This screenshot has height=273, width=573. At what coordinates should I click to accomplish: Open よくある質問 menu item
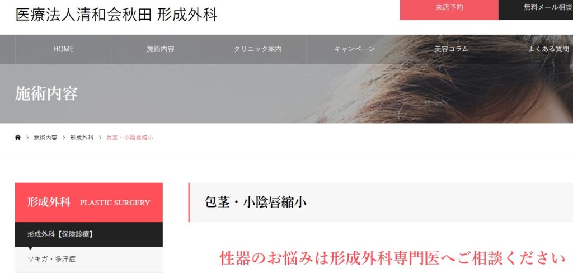537,49
